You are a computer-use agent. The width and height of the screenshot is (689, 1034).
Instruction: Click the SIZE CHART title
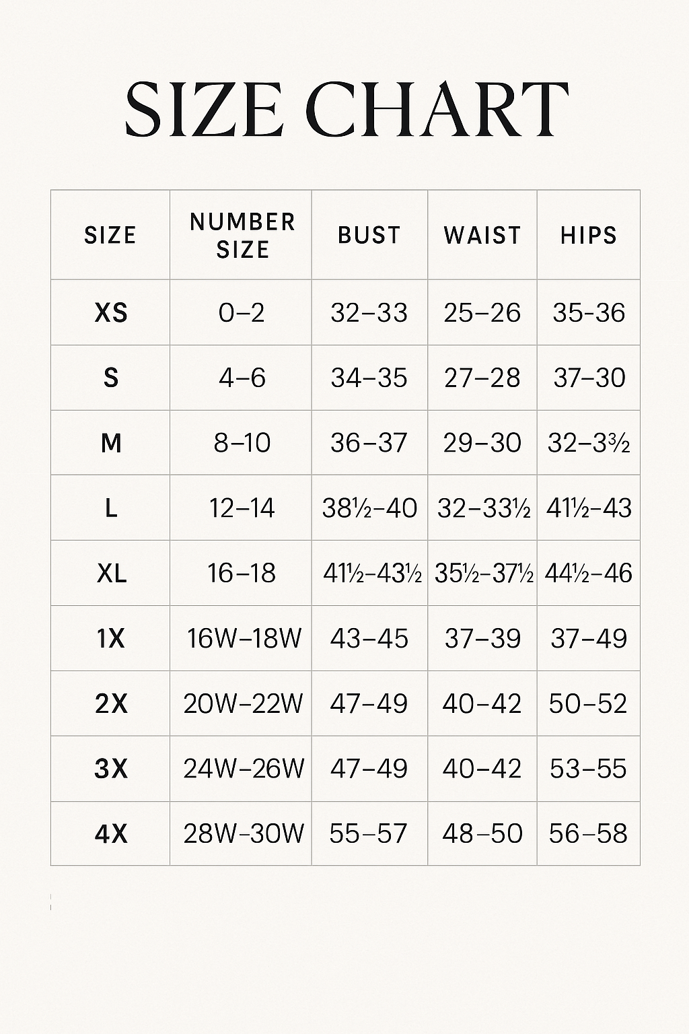(x=346, y=110)
